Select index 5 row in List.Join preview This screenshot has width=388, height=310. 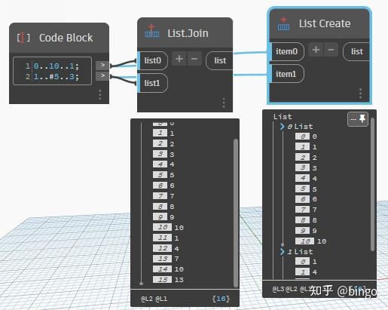(163, 175)
